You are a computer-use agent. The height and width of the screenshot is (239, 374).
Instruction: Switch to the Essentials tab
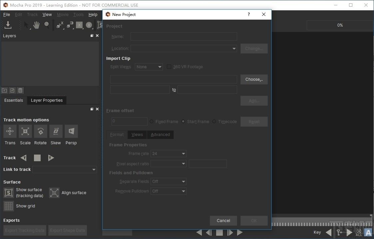14,100
